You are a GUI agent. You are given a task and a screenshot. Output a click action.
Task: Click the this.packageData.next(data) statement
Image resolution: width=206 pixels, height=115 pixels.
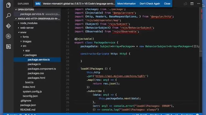[x=120, y=98]
